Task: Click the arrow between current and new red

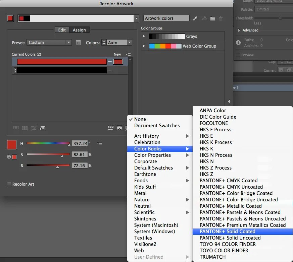Action: click(110, 61)
